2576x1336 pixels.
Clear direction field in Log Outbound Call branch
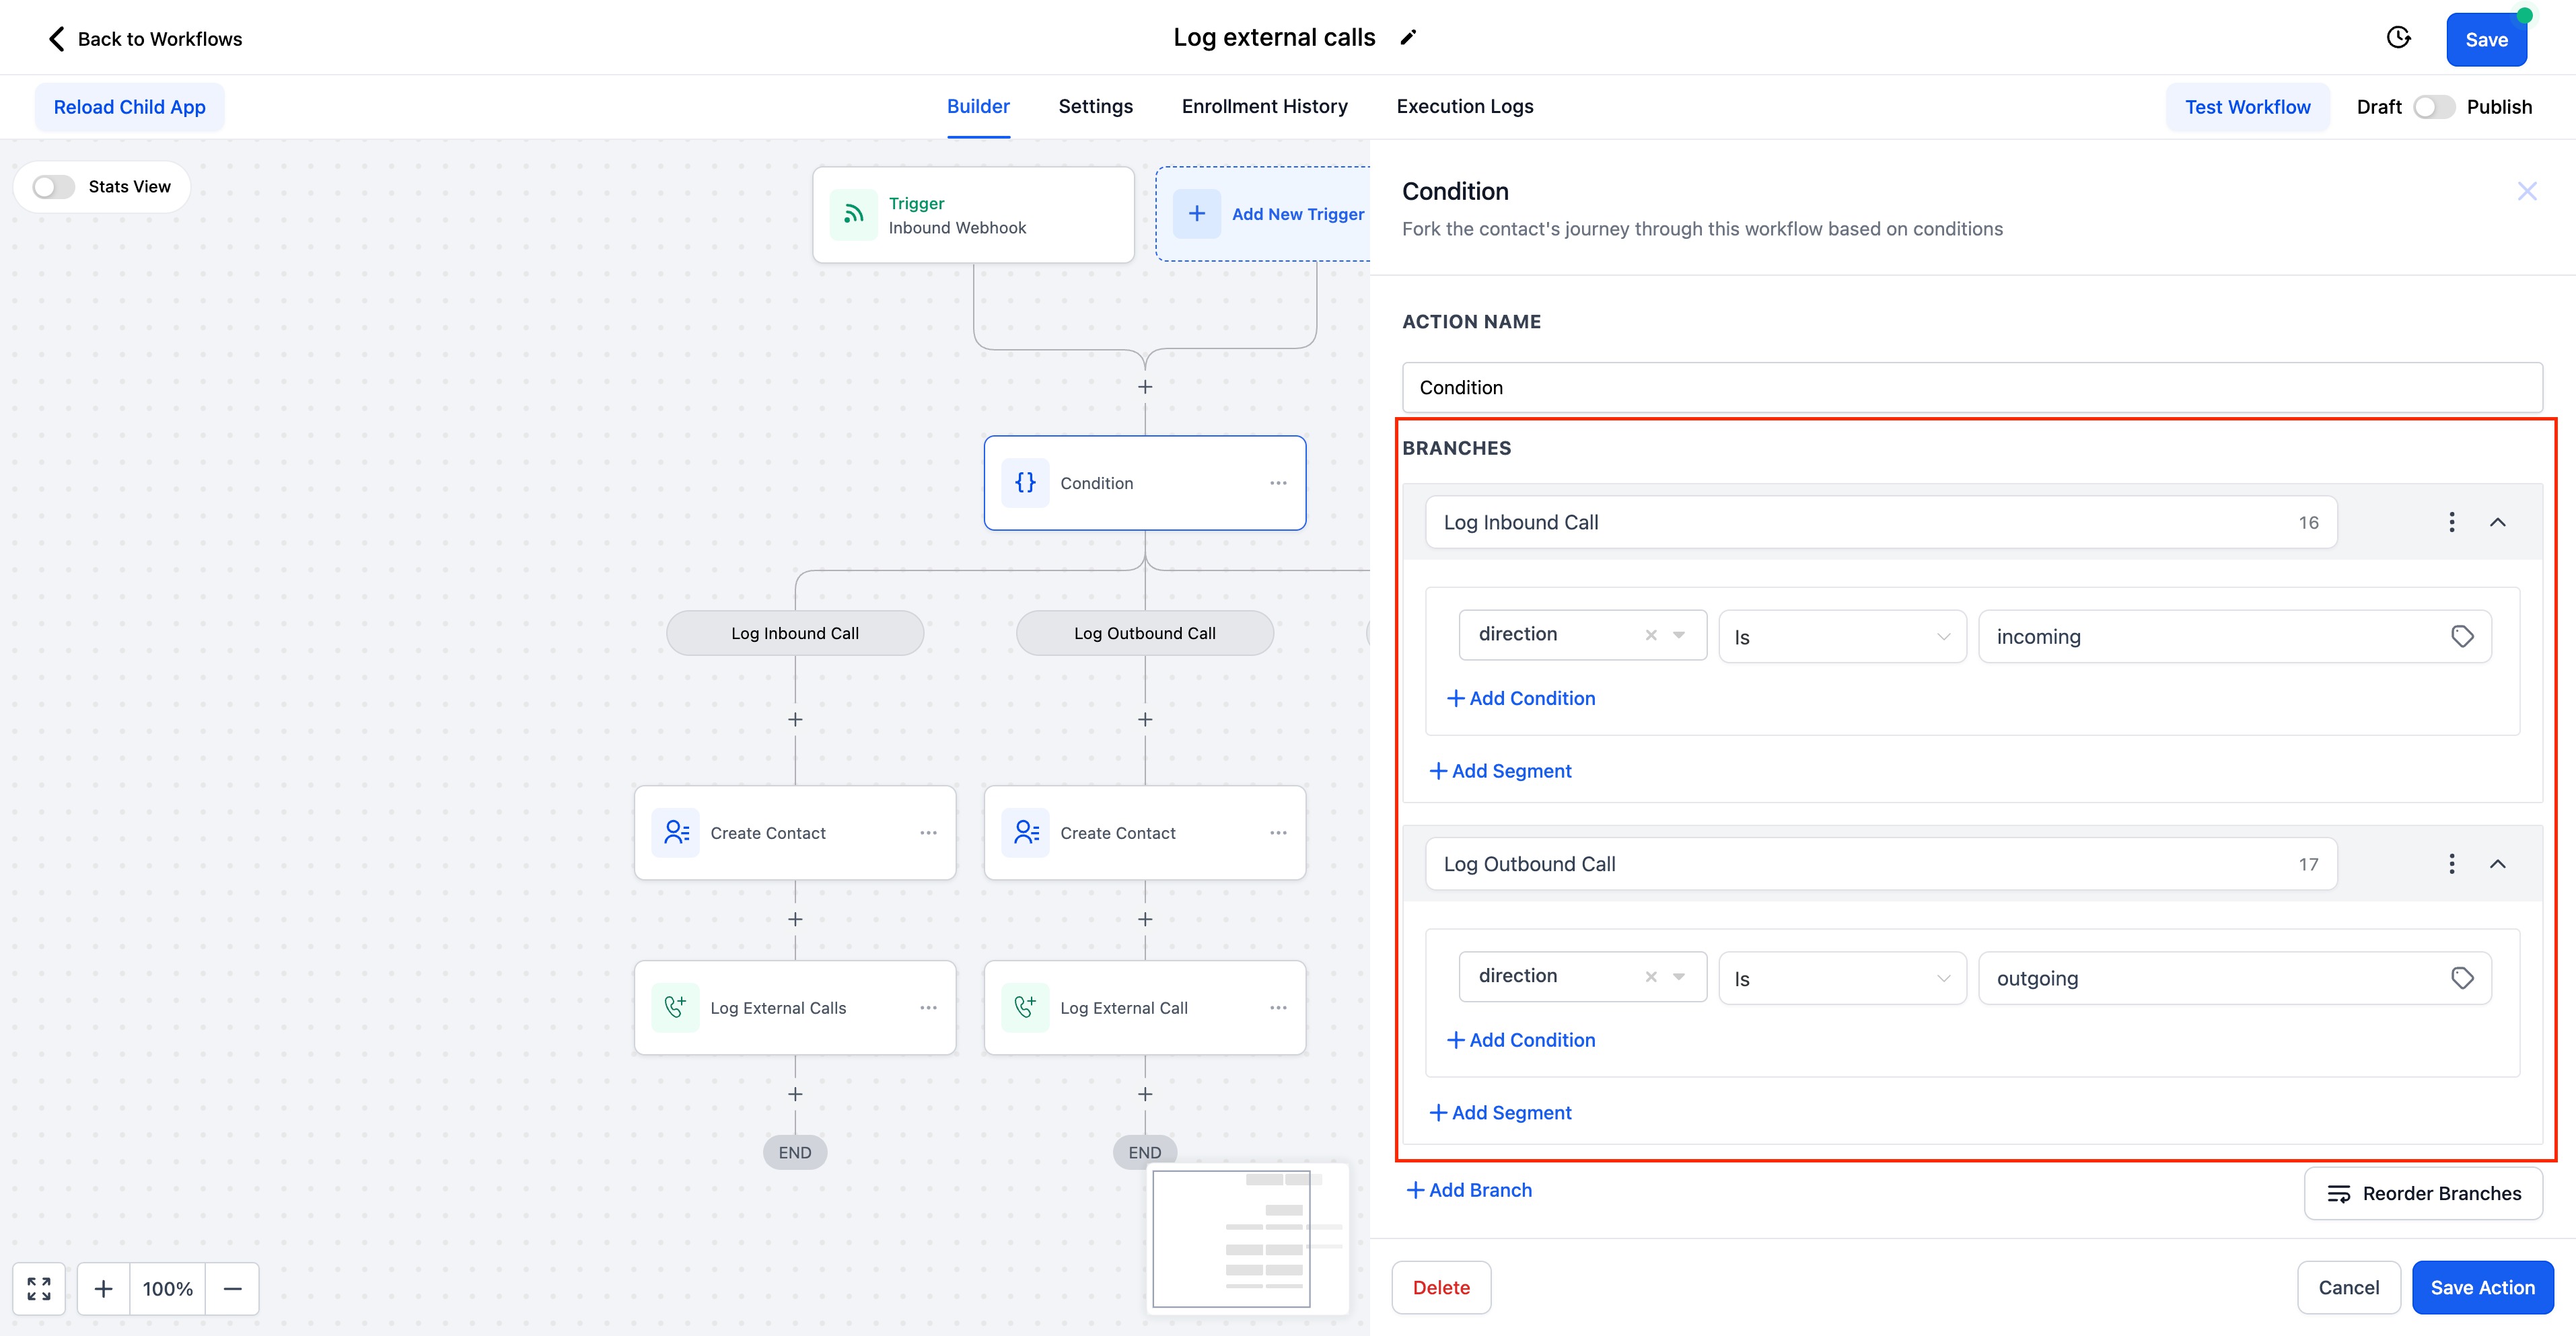tap(1651, 977)
